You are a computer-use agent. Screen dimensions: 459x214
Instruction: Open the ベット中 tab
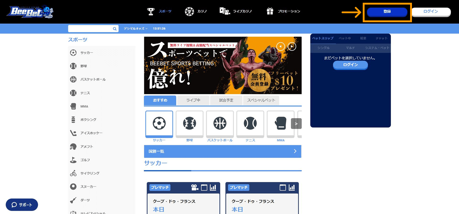tap(345, 38)
